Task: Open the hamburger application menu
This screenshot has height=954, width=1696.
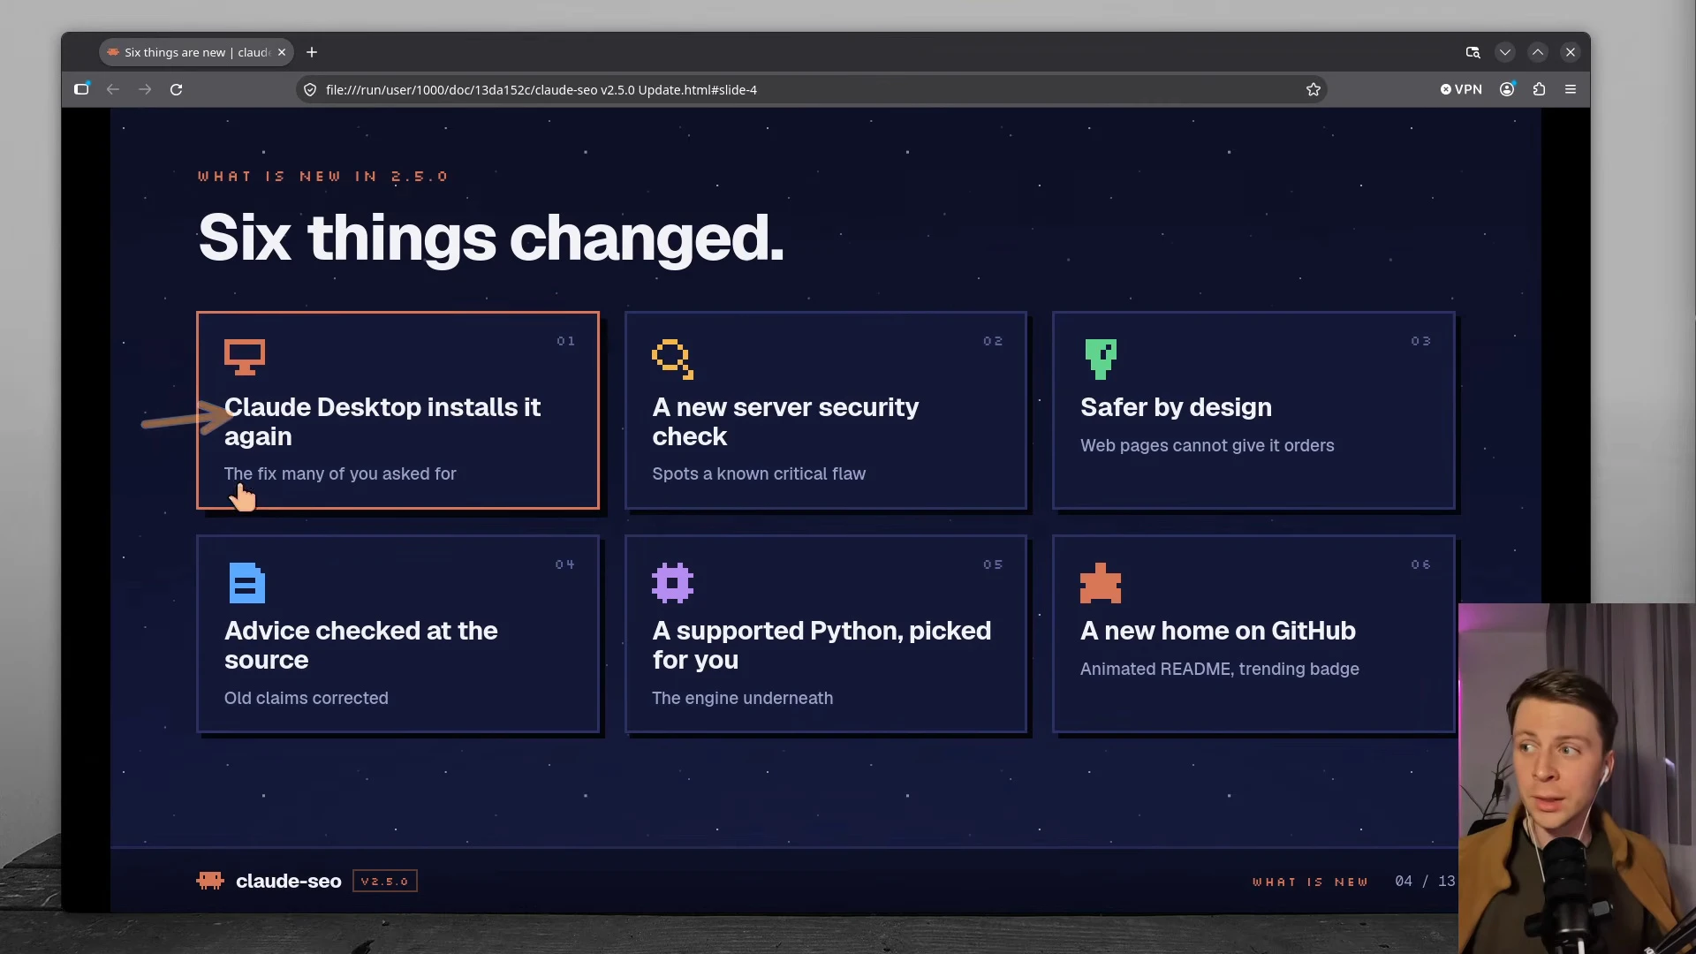Action: click(x=1571, y=89)
